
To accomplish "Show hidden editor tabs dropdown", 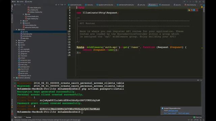I will coord(201,5).
